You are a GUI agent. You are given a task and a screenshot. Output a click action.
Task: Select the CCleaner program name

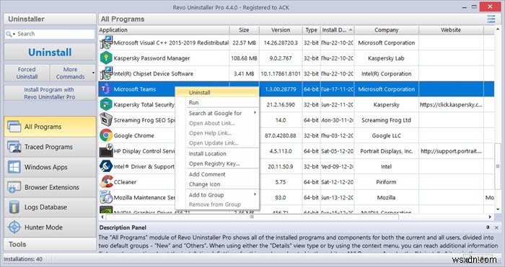[x=125, y=182]
